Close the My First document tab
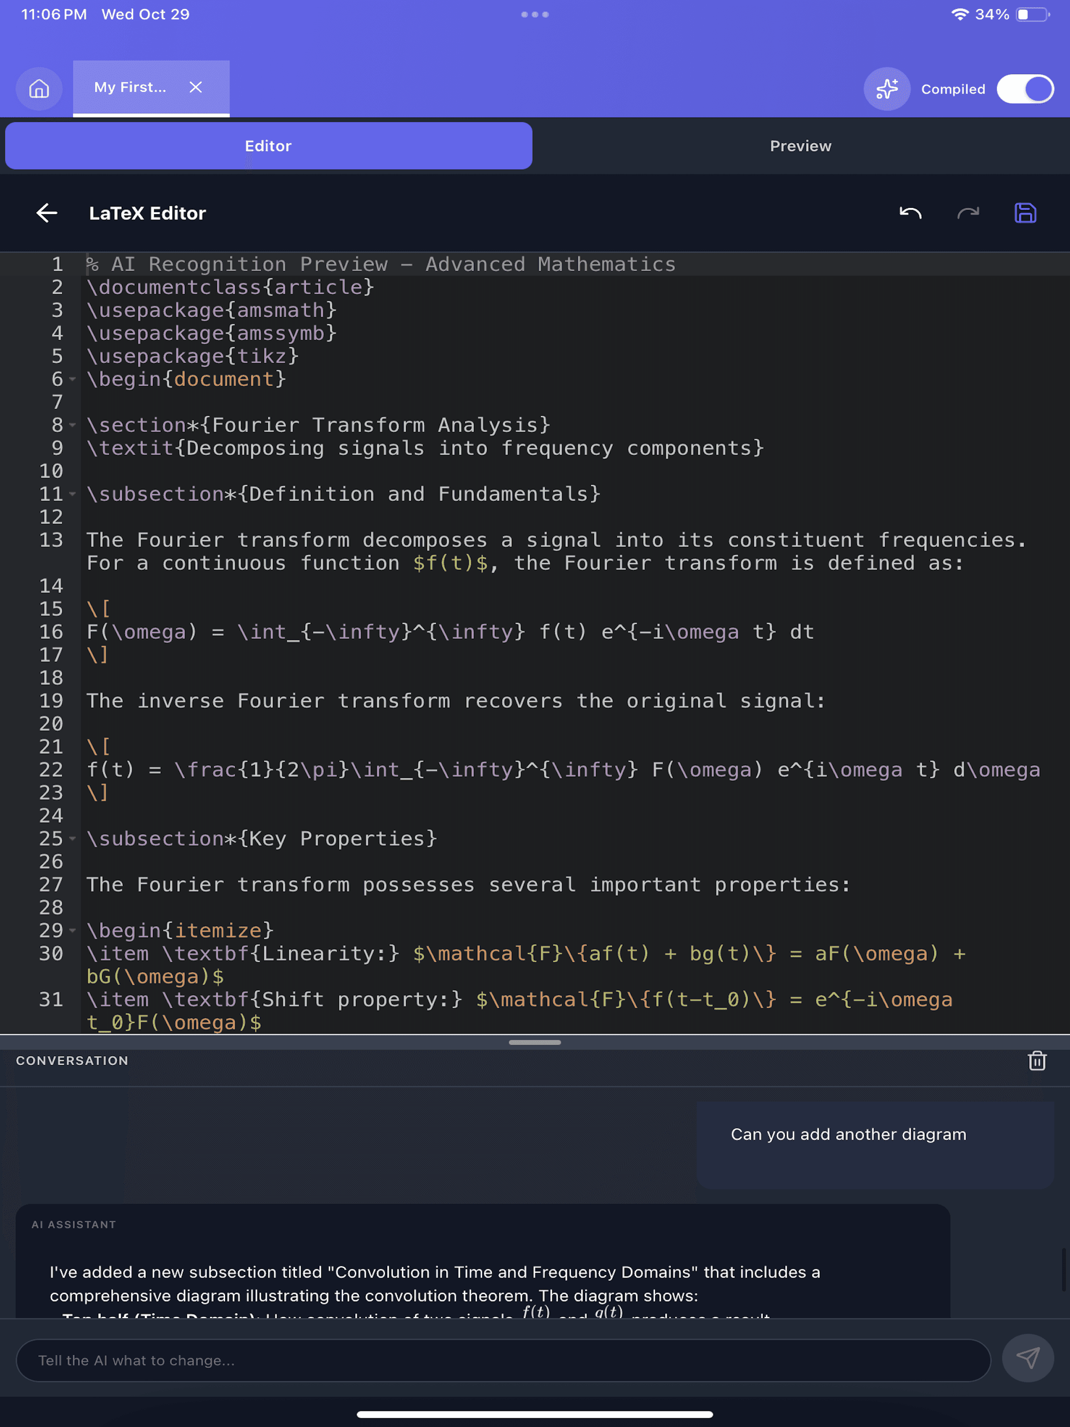The width and height of the screenshot is (1070, 1427). pyautogui.click(x=195, y=87)
